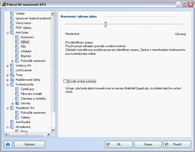Viewport: 195px width, 152px height.
Task: Cancel with the Storno button
Action: [148, 144]
